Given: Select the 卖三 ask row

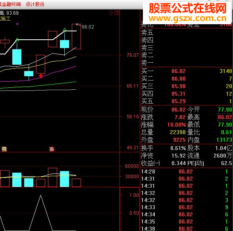Looking at the screenshot, I should pyautogui.click(x=186, y=48).
